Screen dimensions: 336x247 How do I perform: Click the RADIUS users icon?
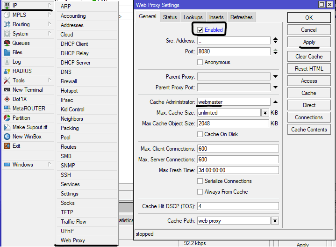[7, 71]
